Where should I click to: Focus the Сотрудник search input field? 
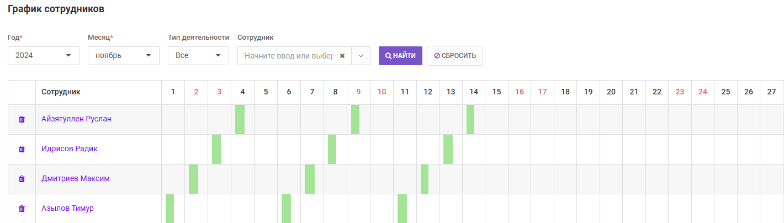point(288,56)
